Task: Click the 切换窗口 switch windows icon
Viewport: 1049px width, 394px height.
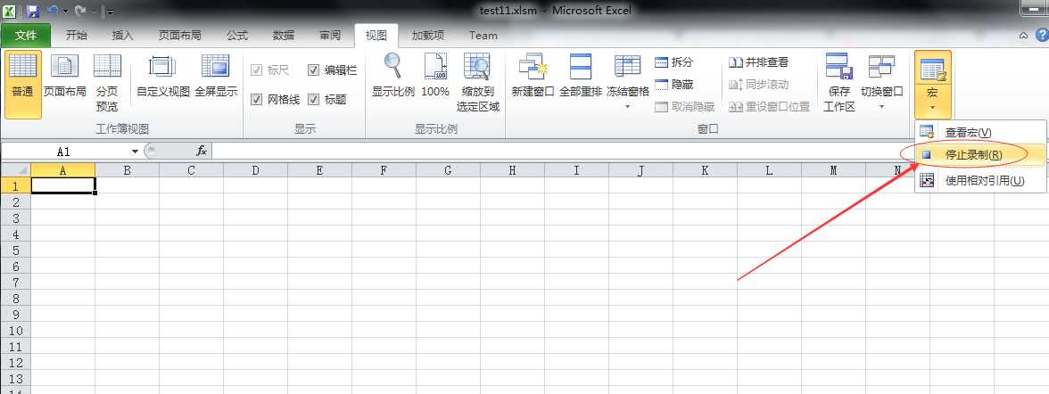Action: tap(881, 67)
